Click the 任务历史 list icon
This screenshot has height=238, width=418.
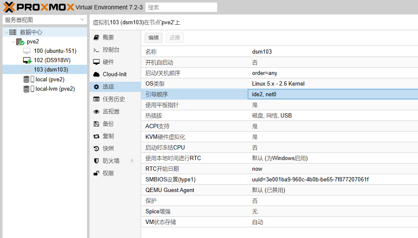click(96, 99)
